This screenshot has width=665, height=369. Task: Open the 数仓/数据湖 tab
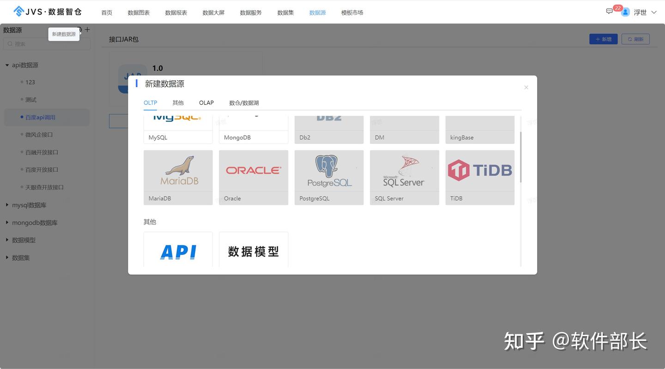pyautogui.click(x=244, y=102)
